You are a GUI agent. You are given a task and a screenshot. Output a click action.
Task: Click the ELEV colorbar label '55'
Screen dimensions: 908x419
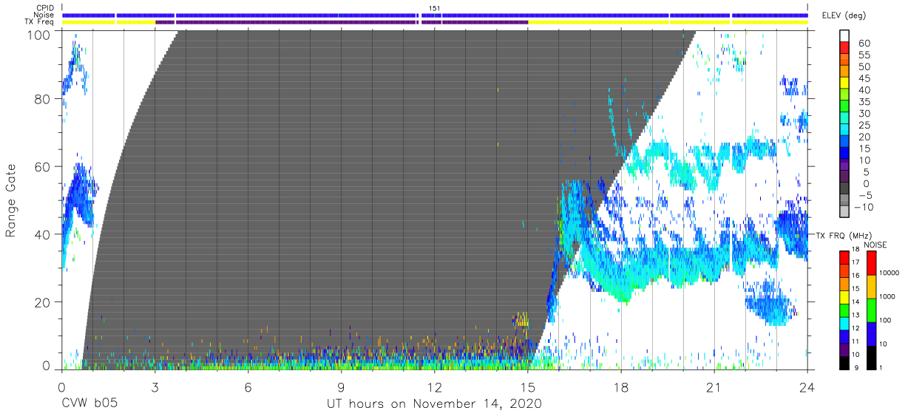(x=864, y=55)
